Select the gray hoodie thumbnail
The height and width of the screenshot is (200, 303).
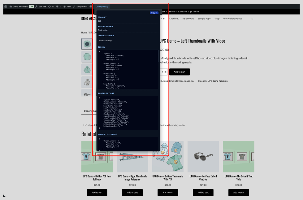(x=87, y=82)
